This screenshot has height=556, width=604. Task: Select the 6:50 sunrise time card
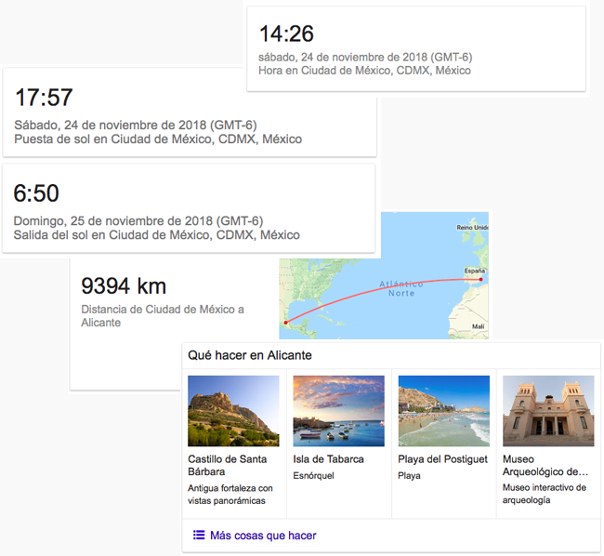tap(37, 193)
